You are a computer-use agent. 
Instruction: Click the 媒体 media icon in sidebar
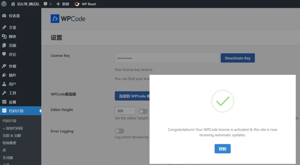tap(4, 37)
